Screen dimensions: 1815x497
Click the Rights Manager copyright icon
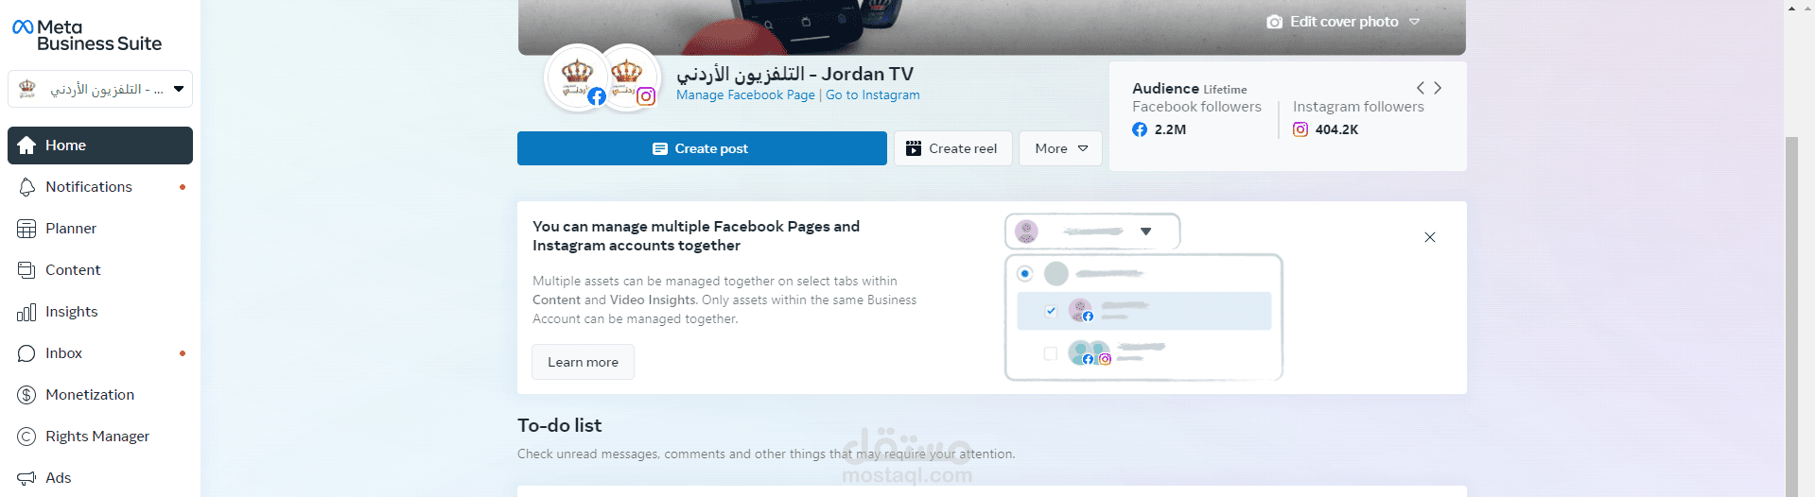point(26,437)
